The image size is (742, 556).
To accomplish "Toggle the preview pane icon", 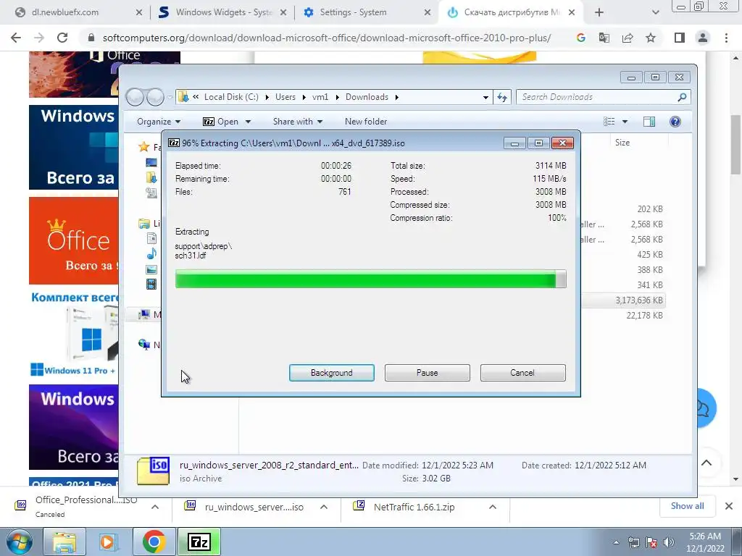I will pyautogui.click(x=649, y=122).
